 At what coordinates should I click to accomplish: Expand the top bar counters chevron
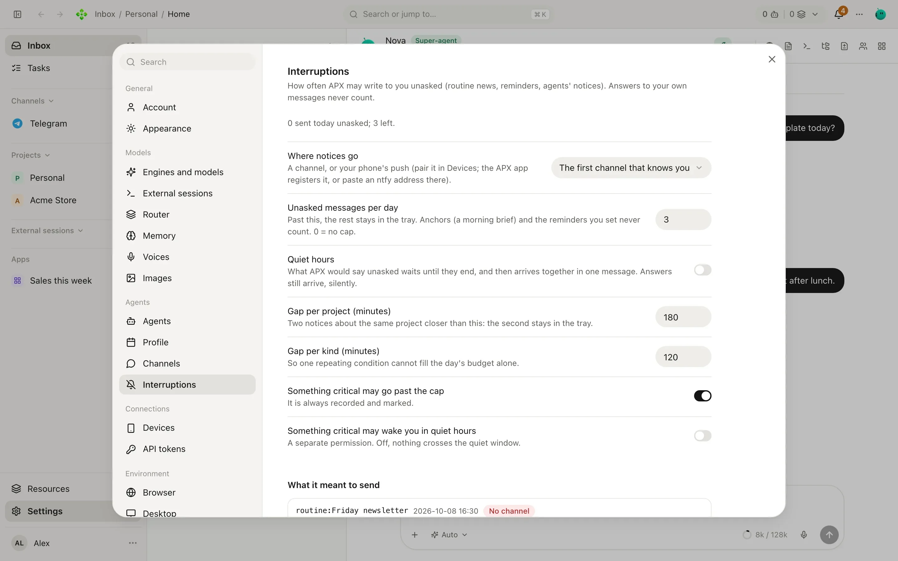tap(815, 14)
